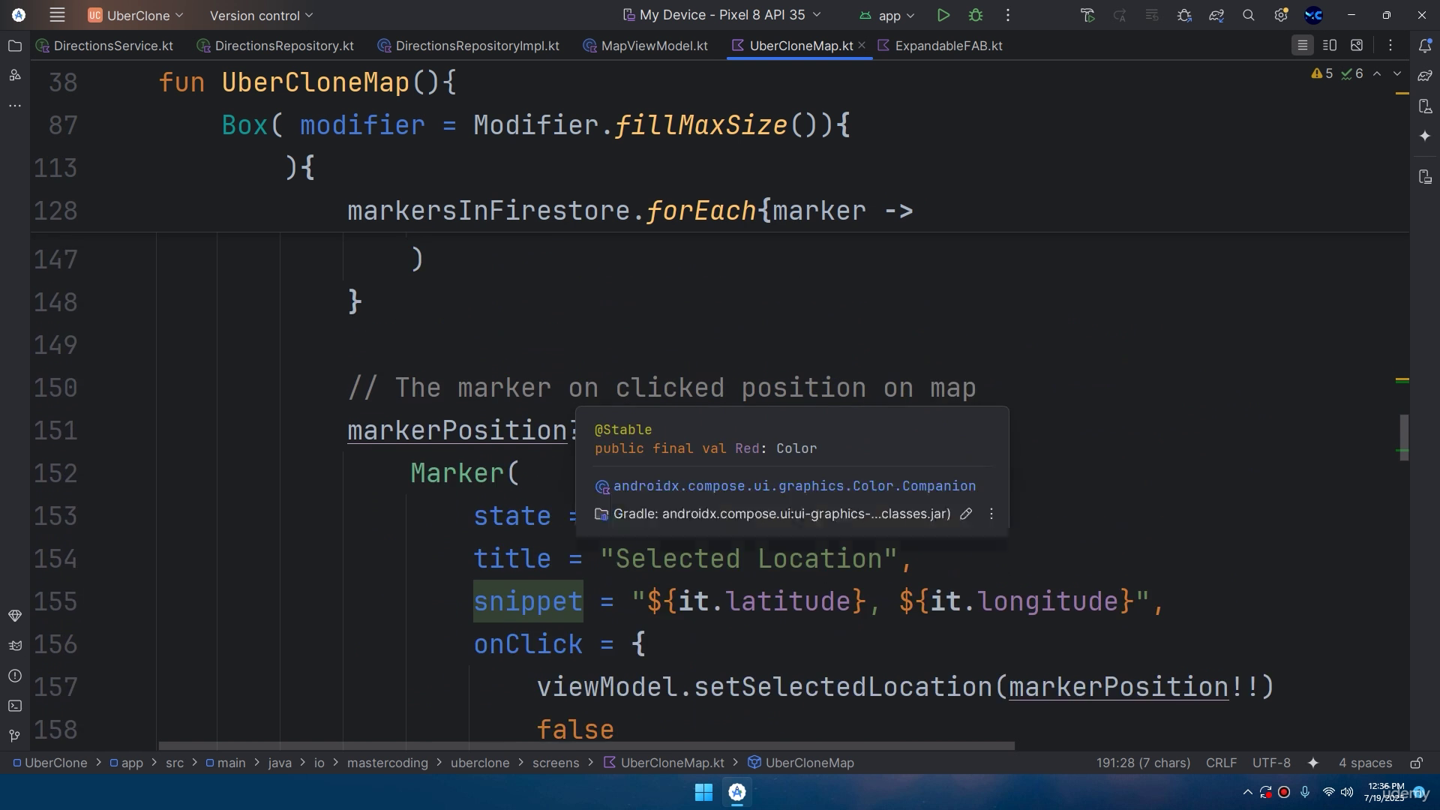This screenshot has width=1440, height=810.
Task: Open the Project tool window folder icon
Action: point(14,46)
